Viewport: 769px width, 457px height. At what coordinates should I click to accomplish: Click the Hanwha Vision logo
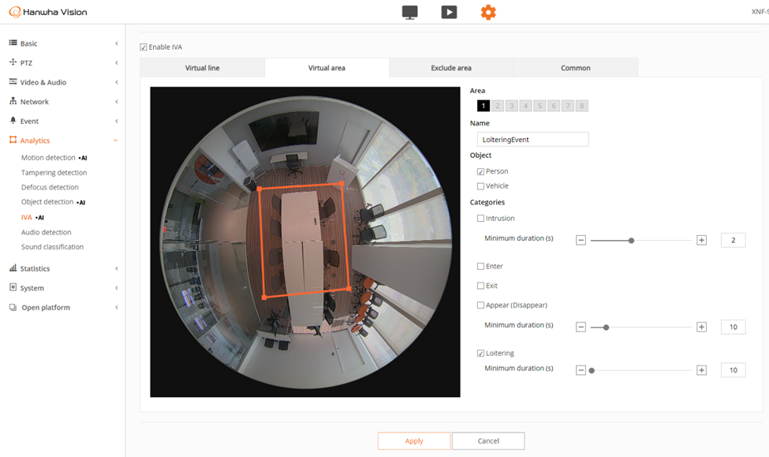(x=49, y=13)
